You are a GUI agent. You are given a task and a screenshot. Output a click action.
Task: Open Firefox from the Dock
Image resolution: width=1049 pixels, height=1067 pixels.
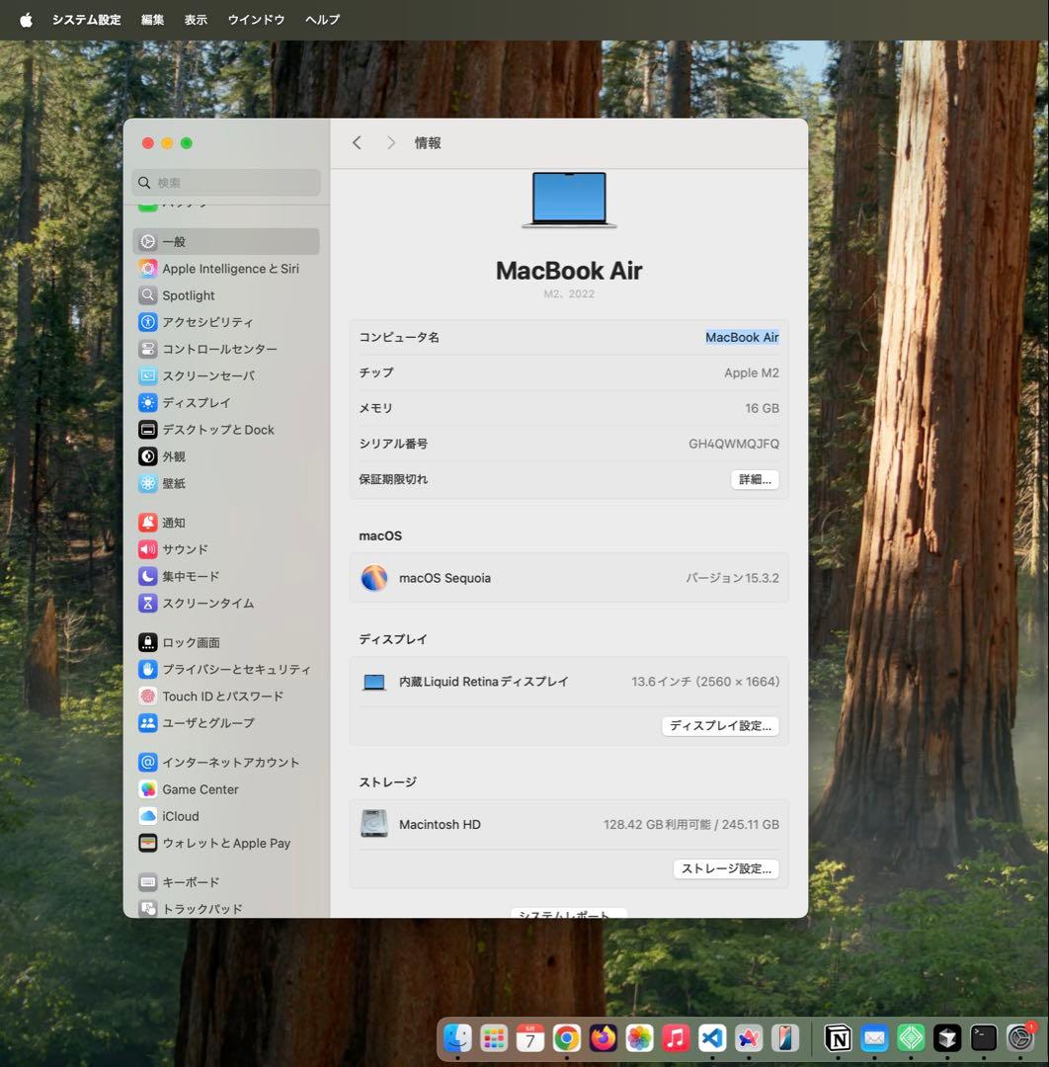(603, 1038)
